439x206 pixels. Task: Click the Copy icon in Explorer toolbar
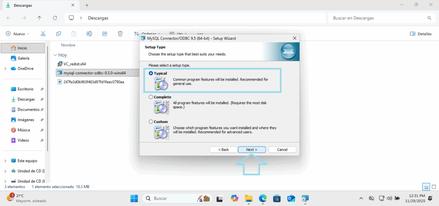(58, 34)
